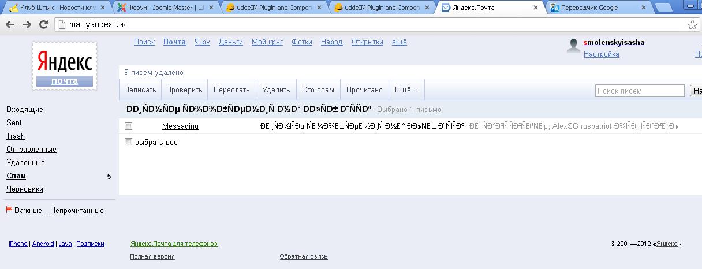Screen dimensions: 702x269
Task: Tick the выбрать все checkbox
Action: pos(129,142)
